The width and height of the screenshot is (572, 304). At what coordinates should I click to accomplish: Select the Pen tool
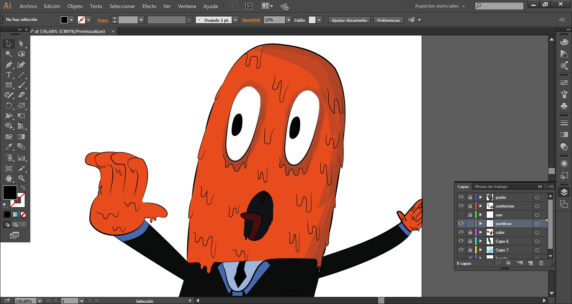[x=8, y=65]
